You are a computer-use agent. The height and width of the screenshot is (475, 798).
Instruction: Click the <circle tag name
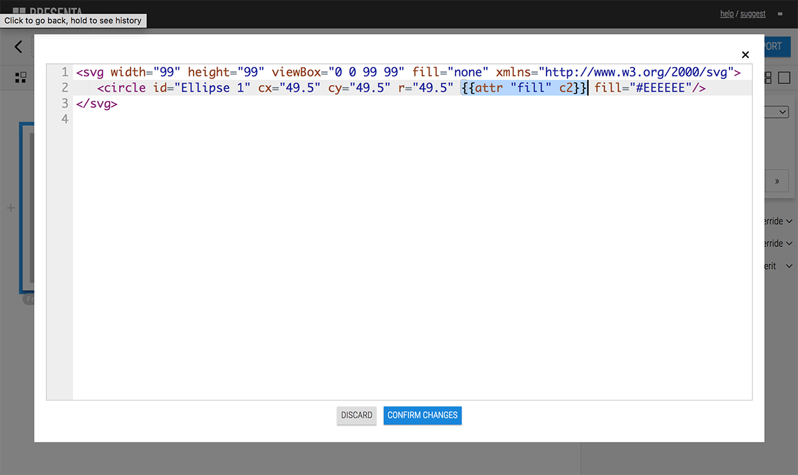tap(121, 88)
